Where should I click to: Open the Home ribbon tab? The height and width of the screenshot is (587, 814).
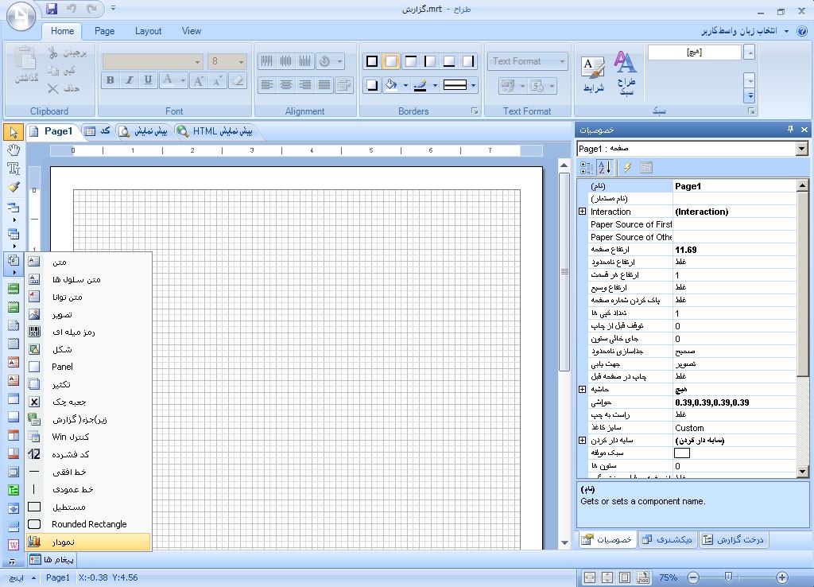pyautogui.click(x=62, y=31)
